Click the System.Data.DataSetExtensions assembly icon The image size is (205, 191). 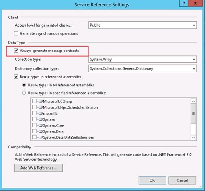coord(41,137)
